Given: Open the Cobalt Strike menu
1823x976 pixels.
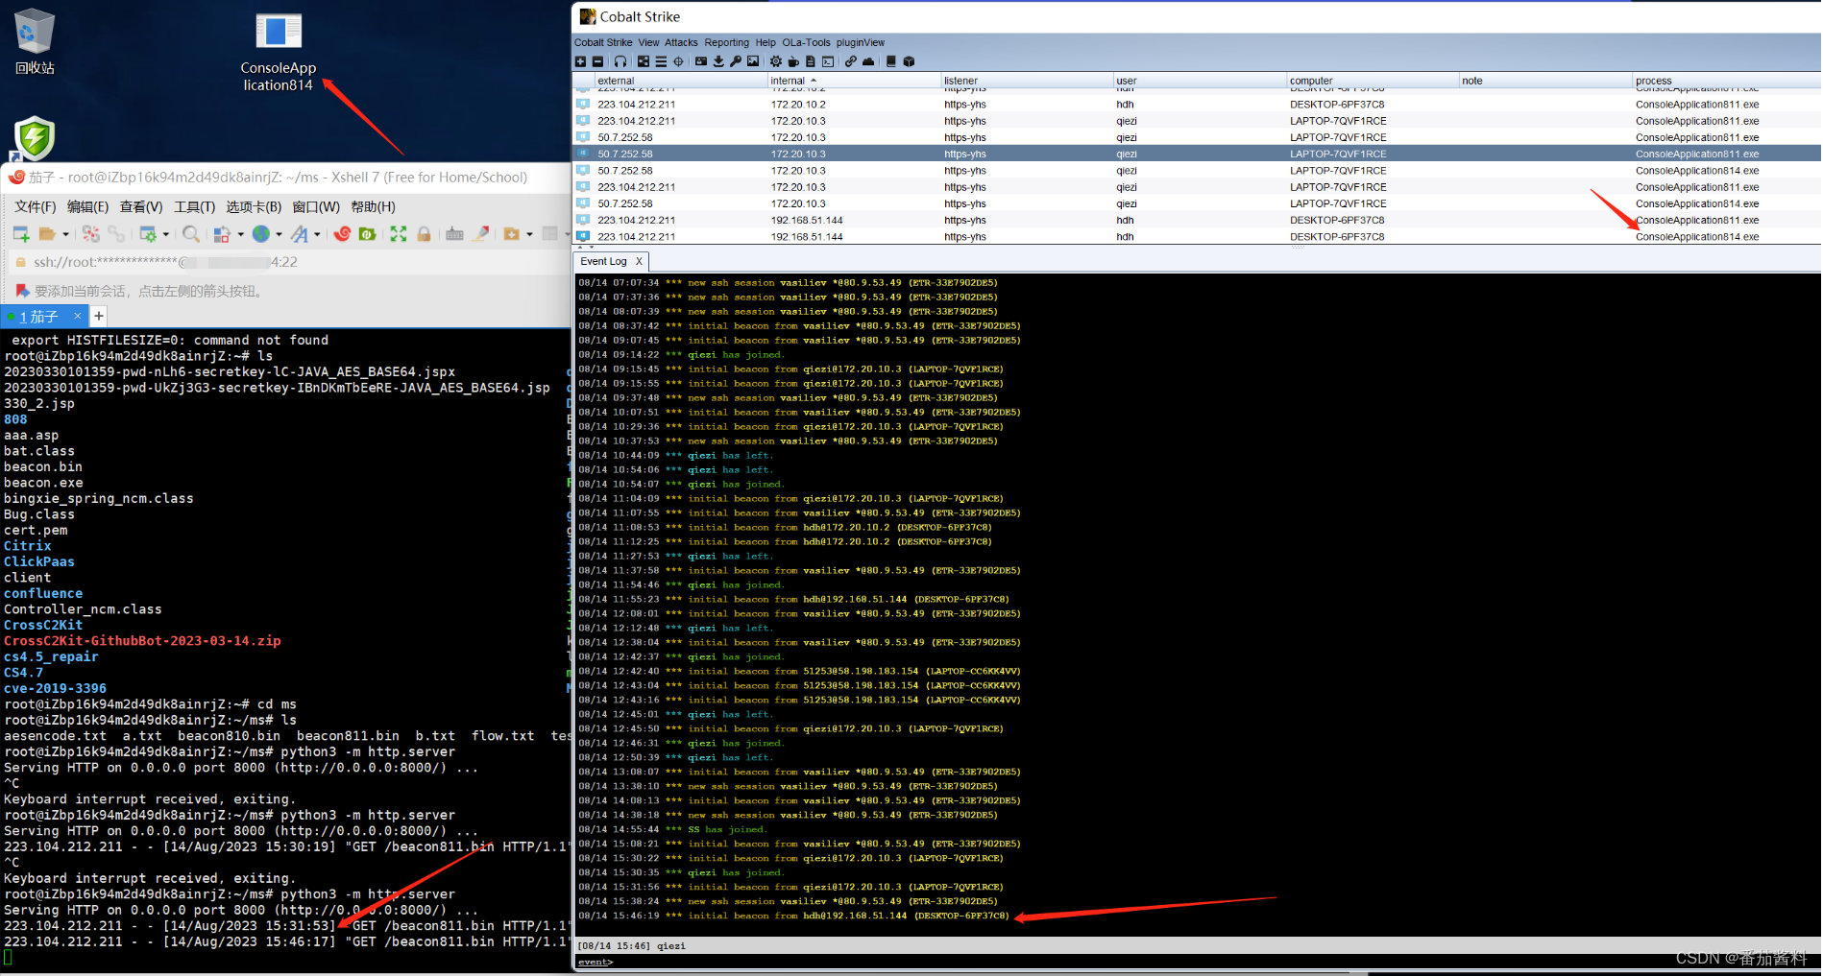Looking at the screenshot, I should pyautogui.click(x=603, y=42).
